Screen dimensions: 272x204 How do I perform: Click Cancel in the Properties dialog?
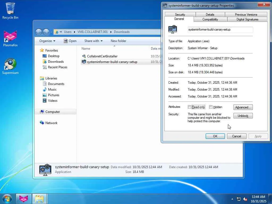pyautogui.click(x=237, y=136)
